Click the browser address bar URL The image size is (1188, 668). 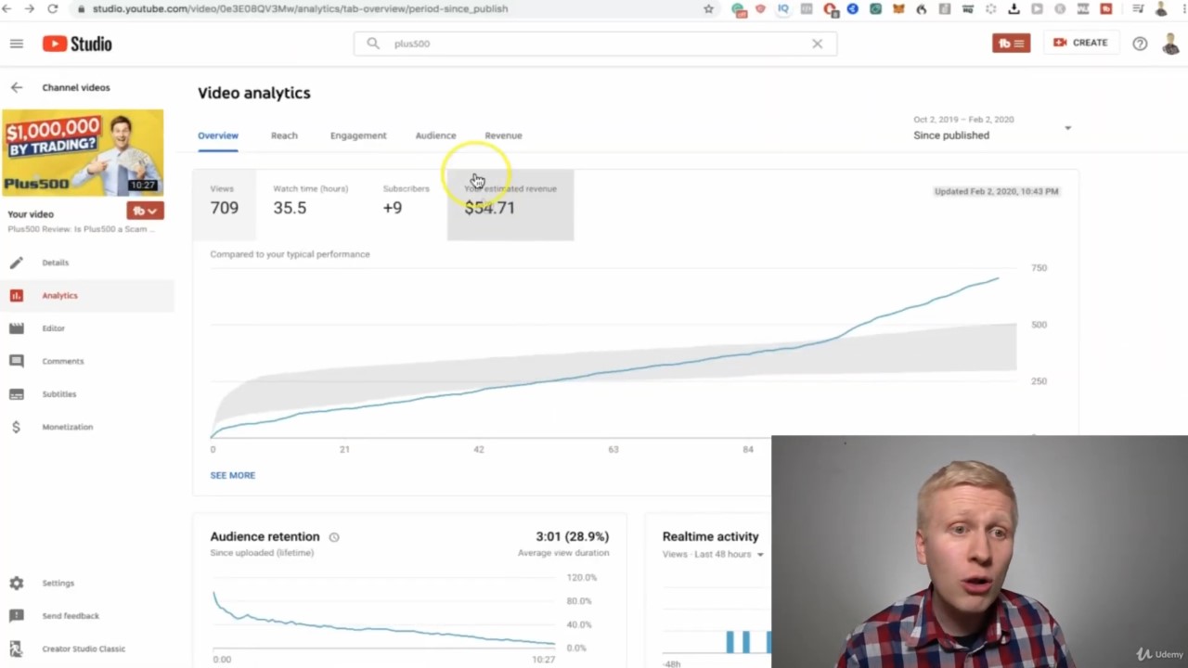[x=300, y=9]
